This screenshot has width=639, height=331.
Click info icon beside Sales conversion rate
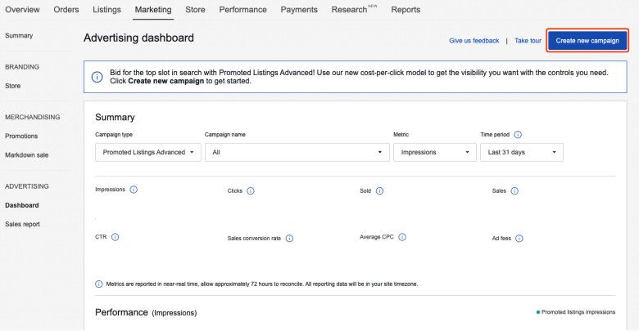289,239
